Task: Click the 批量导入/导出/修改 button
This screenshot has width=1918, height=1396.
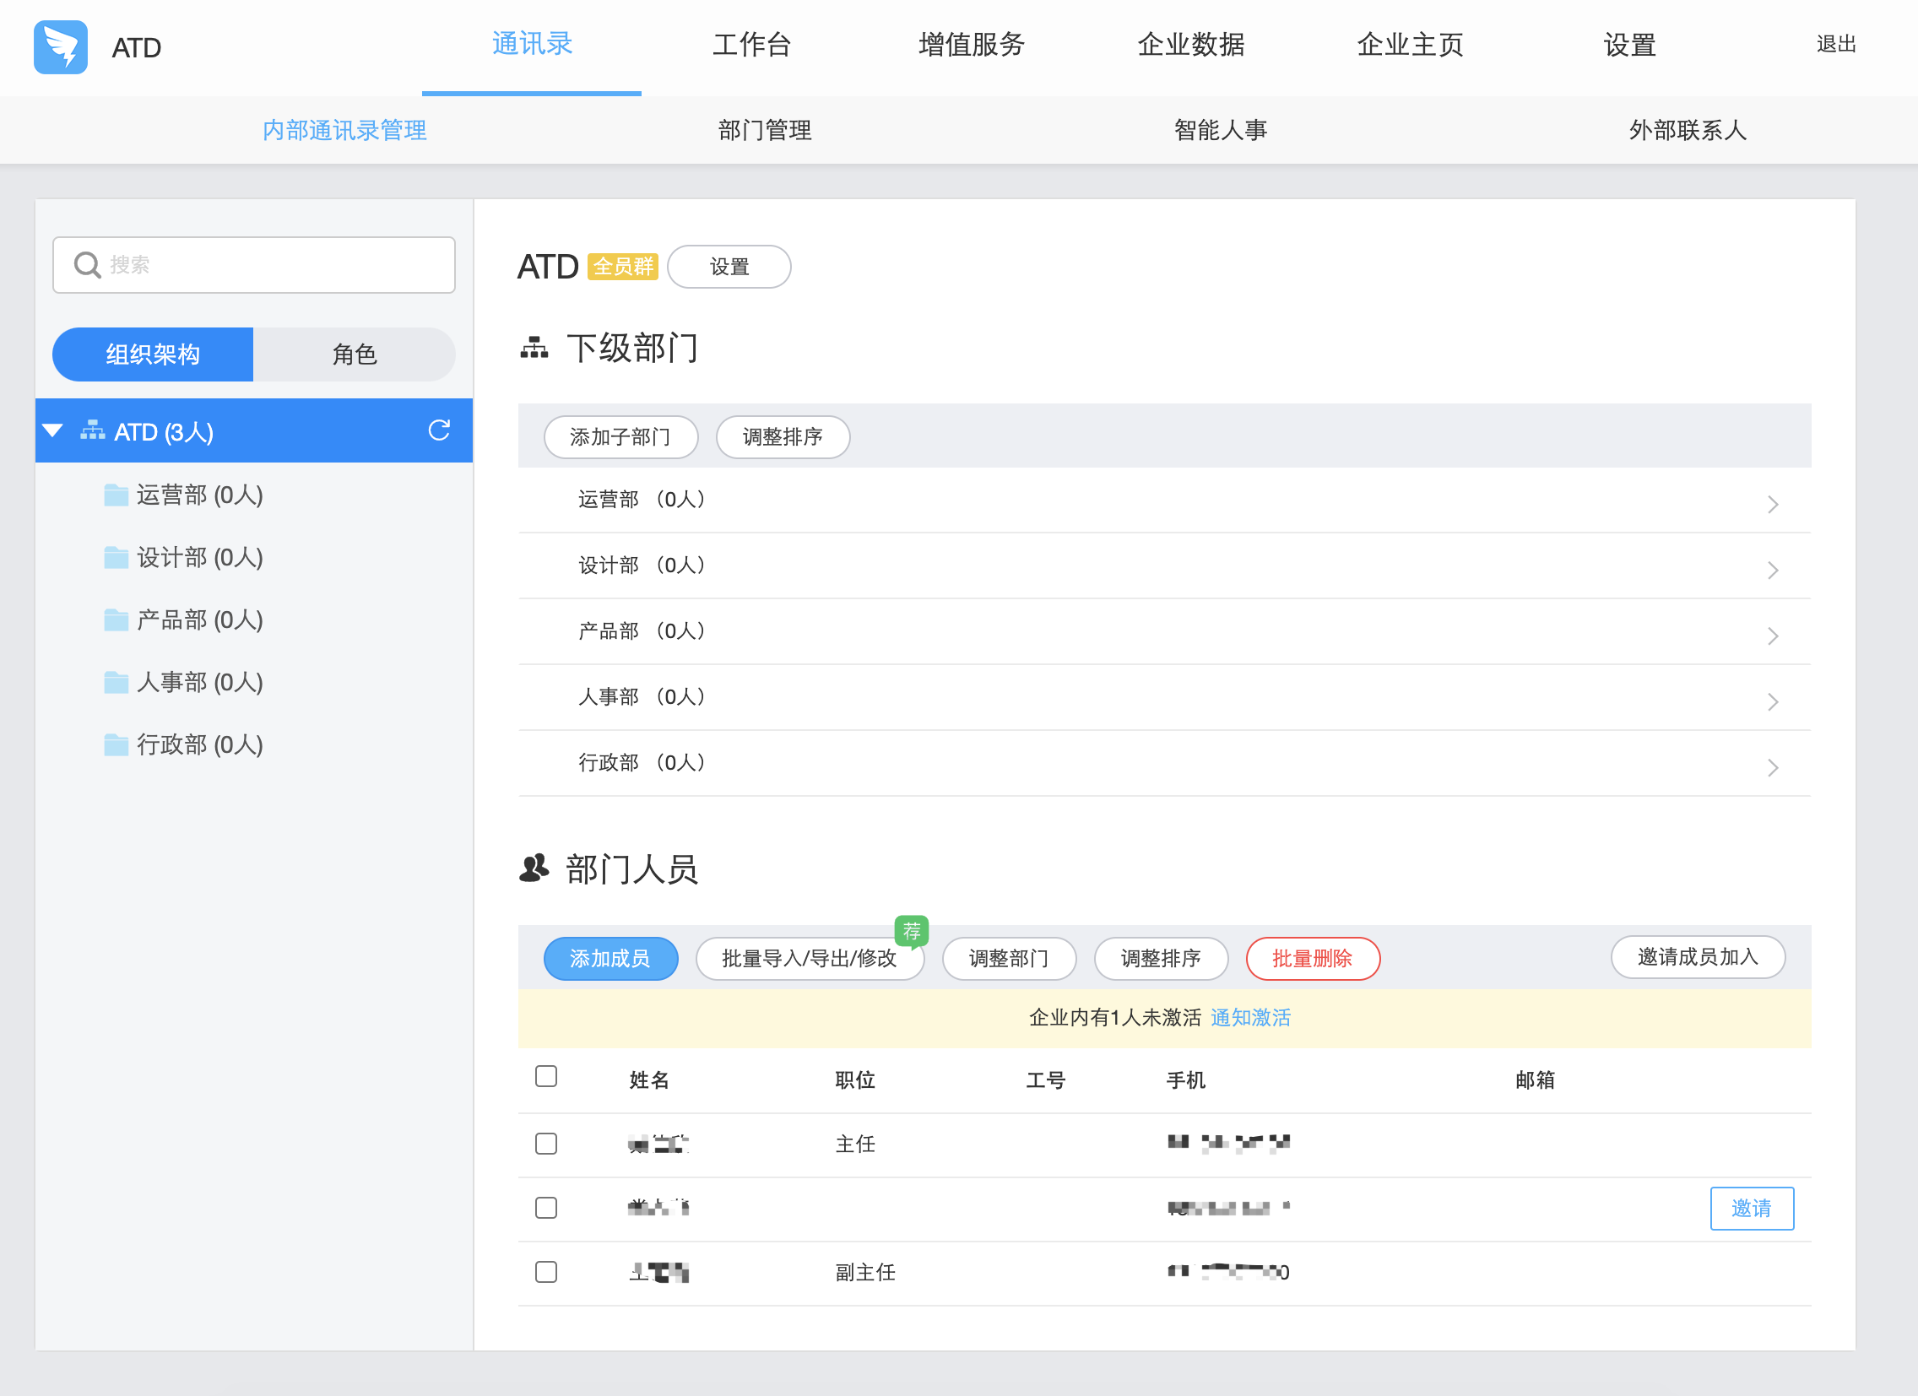Action: [810, 959]
